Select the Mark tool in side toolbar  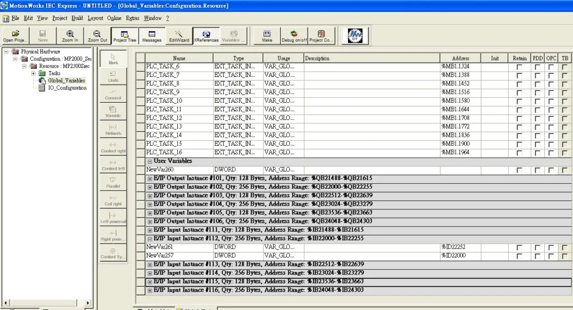pos(113,59)
